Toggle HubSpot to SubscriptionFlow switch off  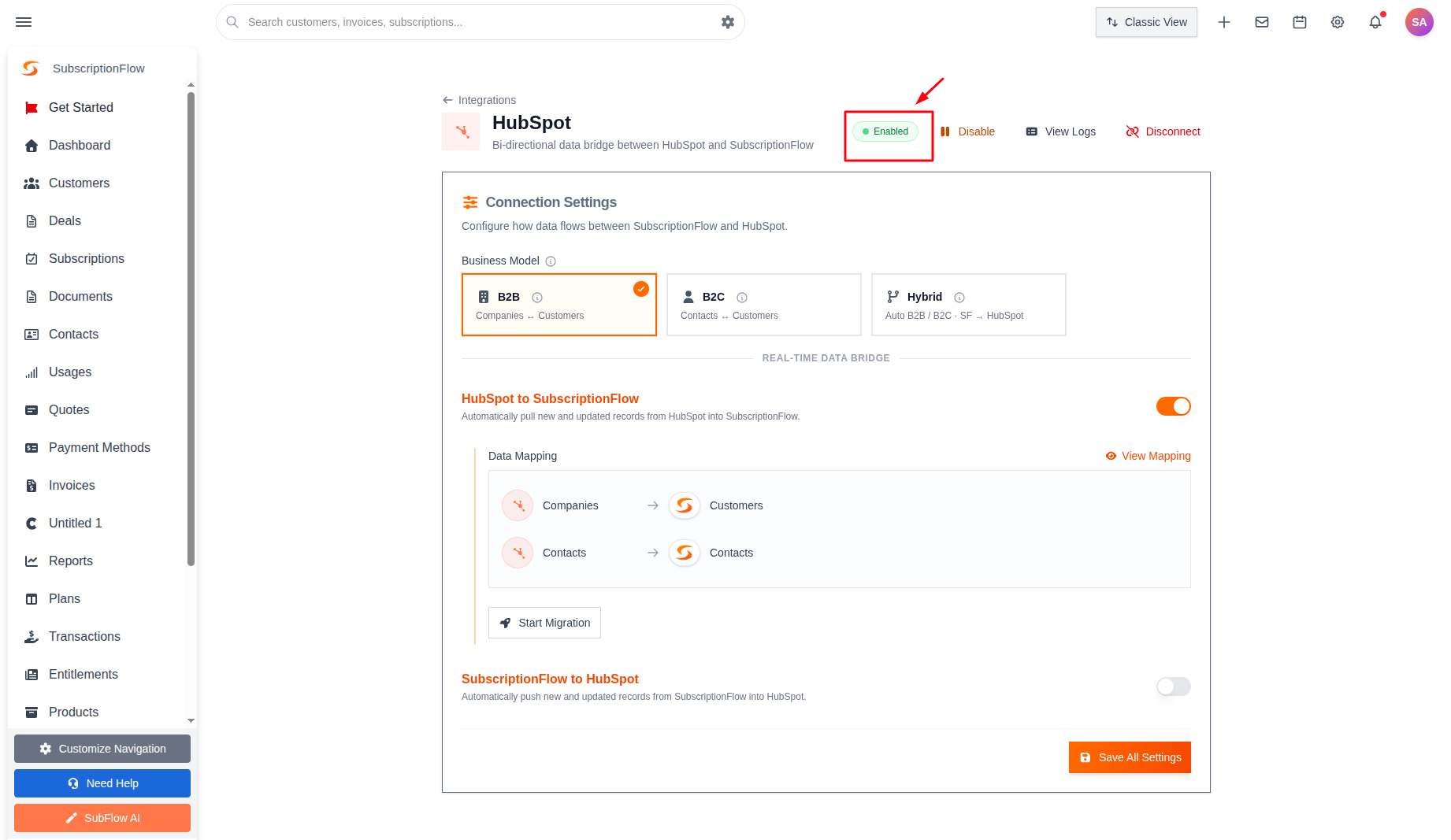[x=1174, y=406]
